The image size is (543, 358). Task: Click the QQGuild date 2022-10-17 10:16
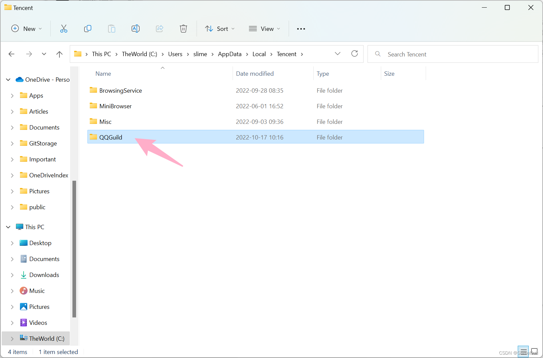coord(260,137)
